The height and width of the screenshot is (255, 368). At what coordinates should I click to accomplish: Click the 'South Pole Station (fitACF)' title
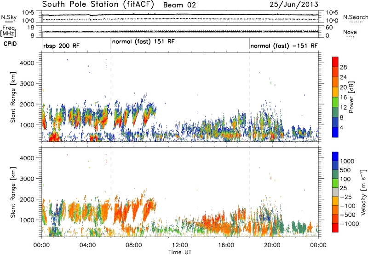coord(98,5)
